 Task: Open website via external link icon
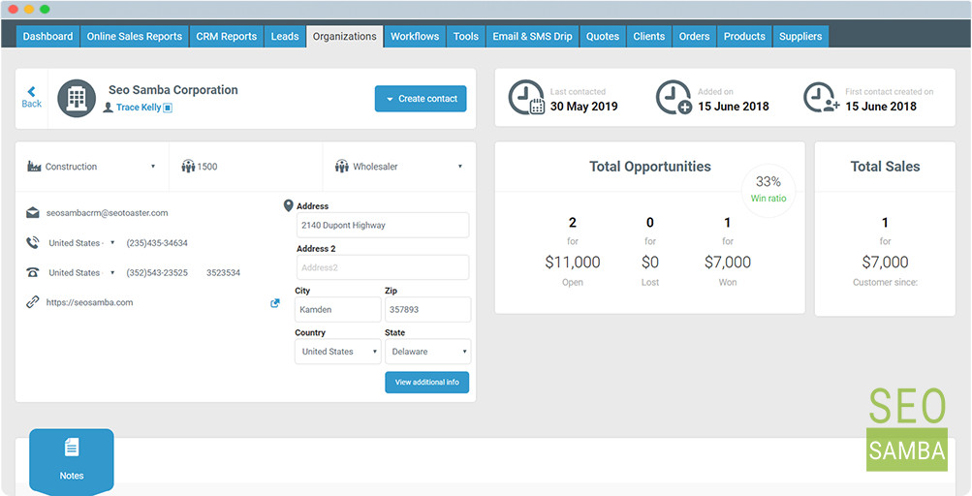pos(275,303)
